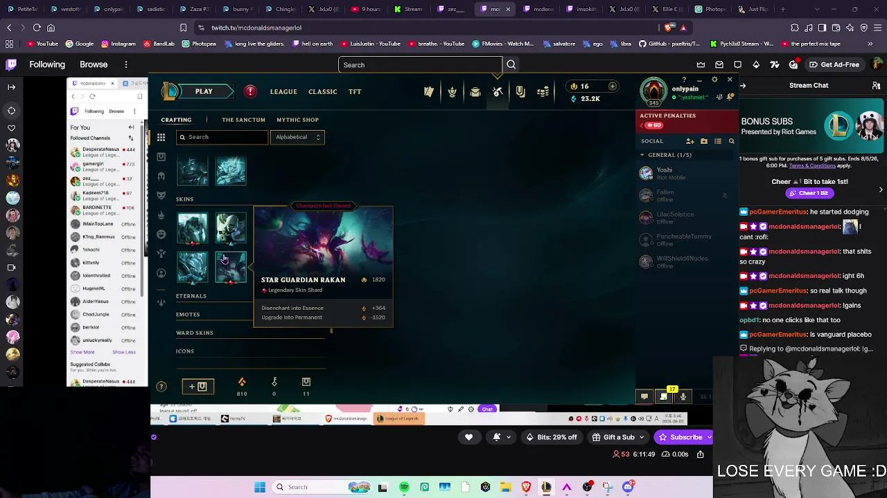Screen dimensions: 887x498
Task: Collapse the General friends group
Action: tap(642, 155)
